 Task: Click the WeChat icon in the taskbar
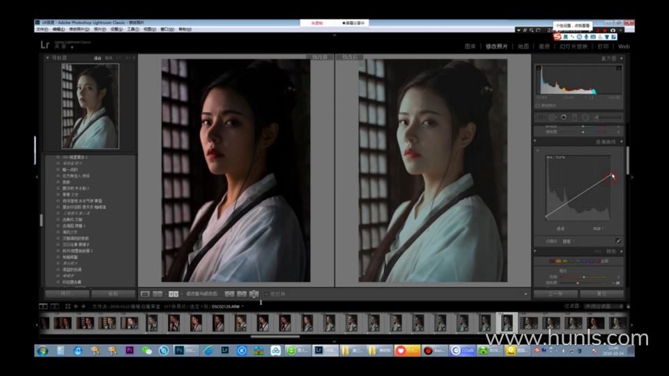[x=146, y=350]
